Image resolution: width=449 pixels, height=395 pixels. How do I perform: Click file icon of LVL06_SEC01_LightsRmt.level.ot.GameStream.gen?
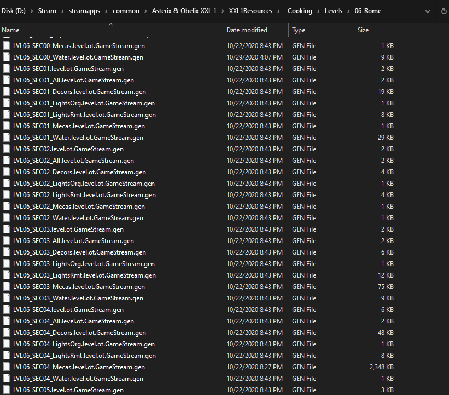(7, 115)
